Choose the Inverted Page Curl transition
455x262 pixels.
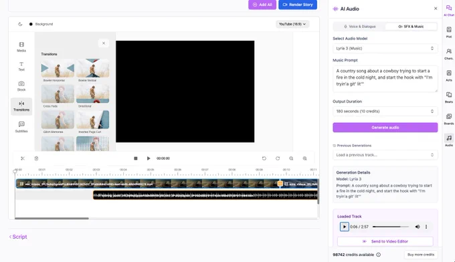pos(92,120)
